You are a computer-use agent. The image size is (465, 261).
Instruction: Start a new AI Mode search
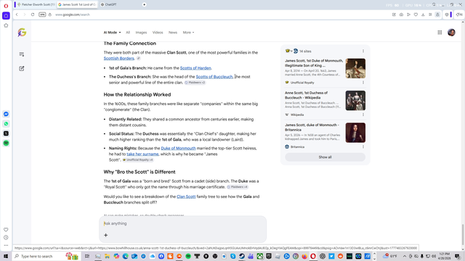point(22,69)
